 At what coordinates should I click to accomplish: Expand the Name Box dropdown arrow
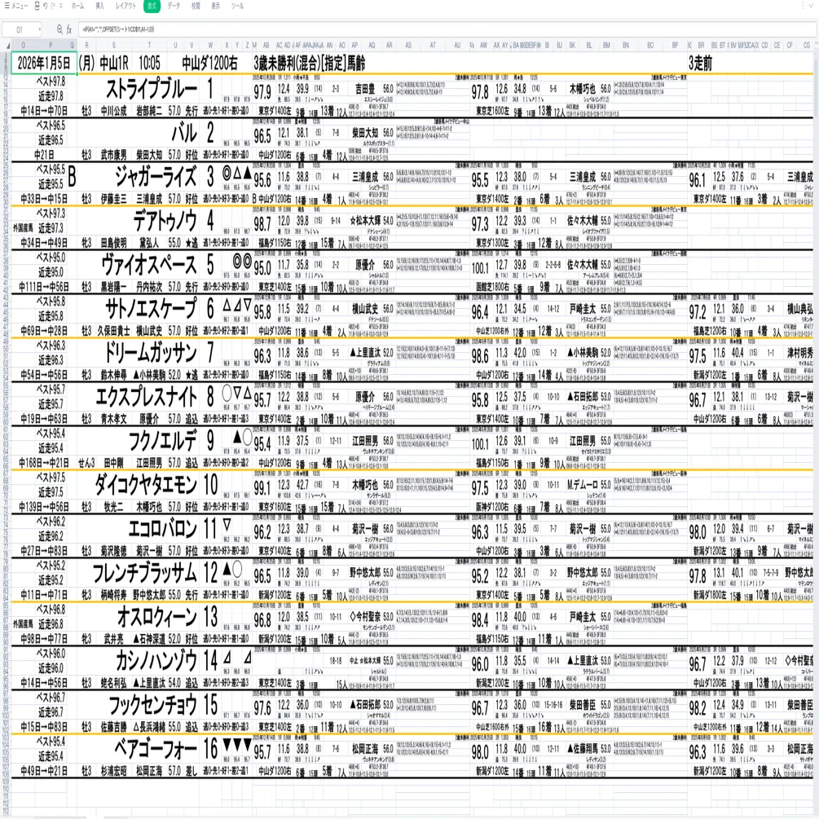point(38,30)
